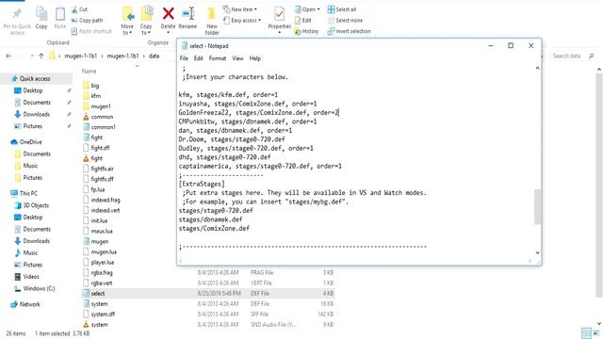
Task: Open the Edit menu in Notepad
Action: point(198,58)
